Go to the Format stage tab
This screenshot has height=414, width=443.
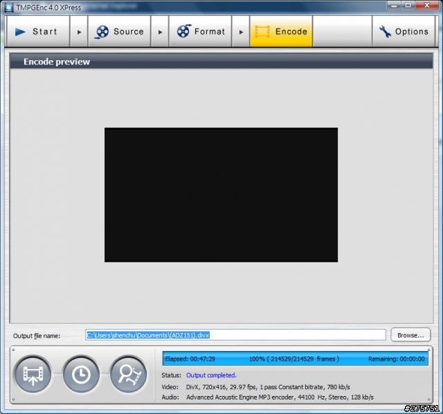200,31
